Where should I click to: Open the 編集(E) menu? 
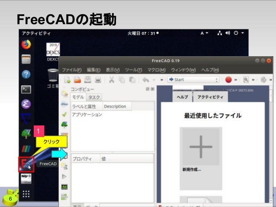(x=93, y=70)
